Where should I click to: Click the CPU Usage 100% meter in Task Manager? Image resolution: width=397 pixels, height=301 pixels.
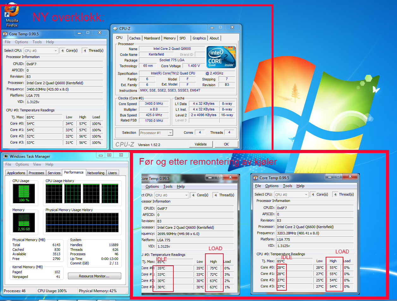point(24,193)
